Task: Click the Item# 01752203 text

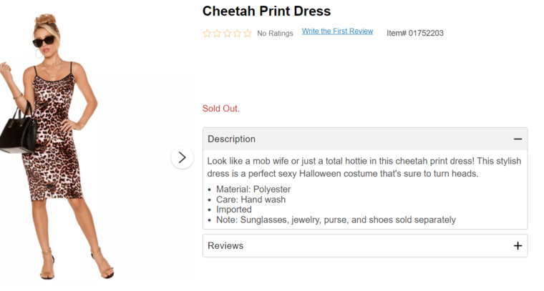Action: 415,33
